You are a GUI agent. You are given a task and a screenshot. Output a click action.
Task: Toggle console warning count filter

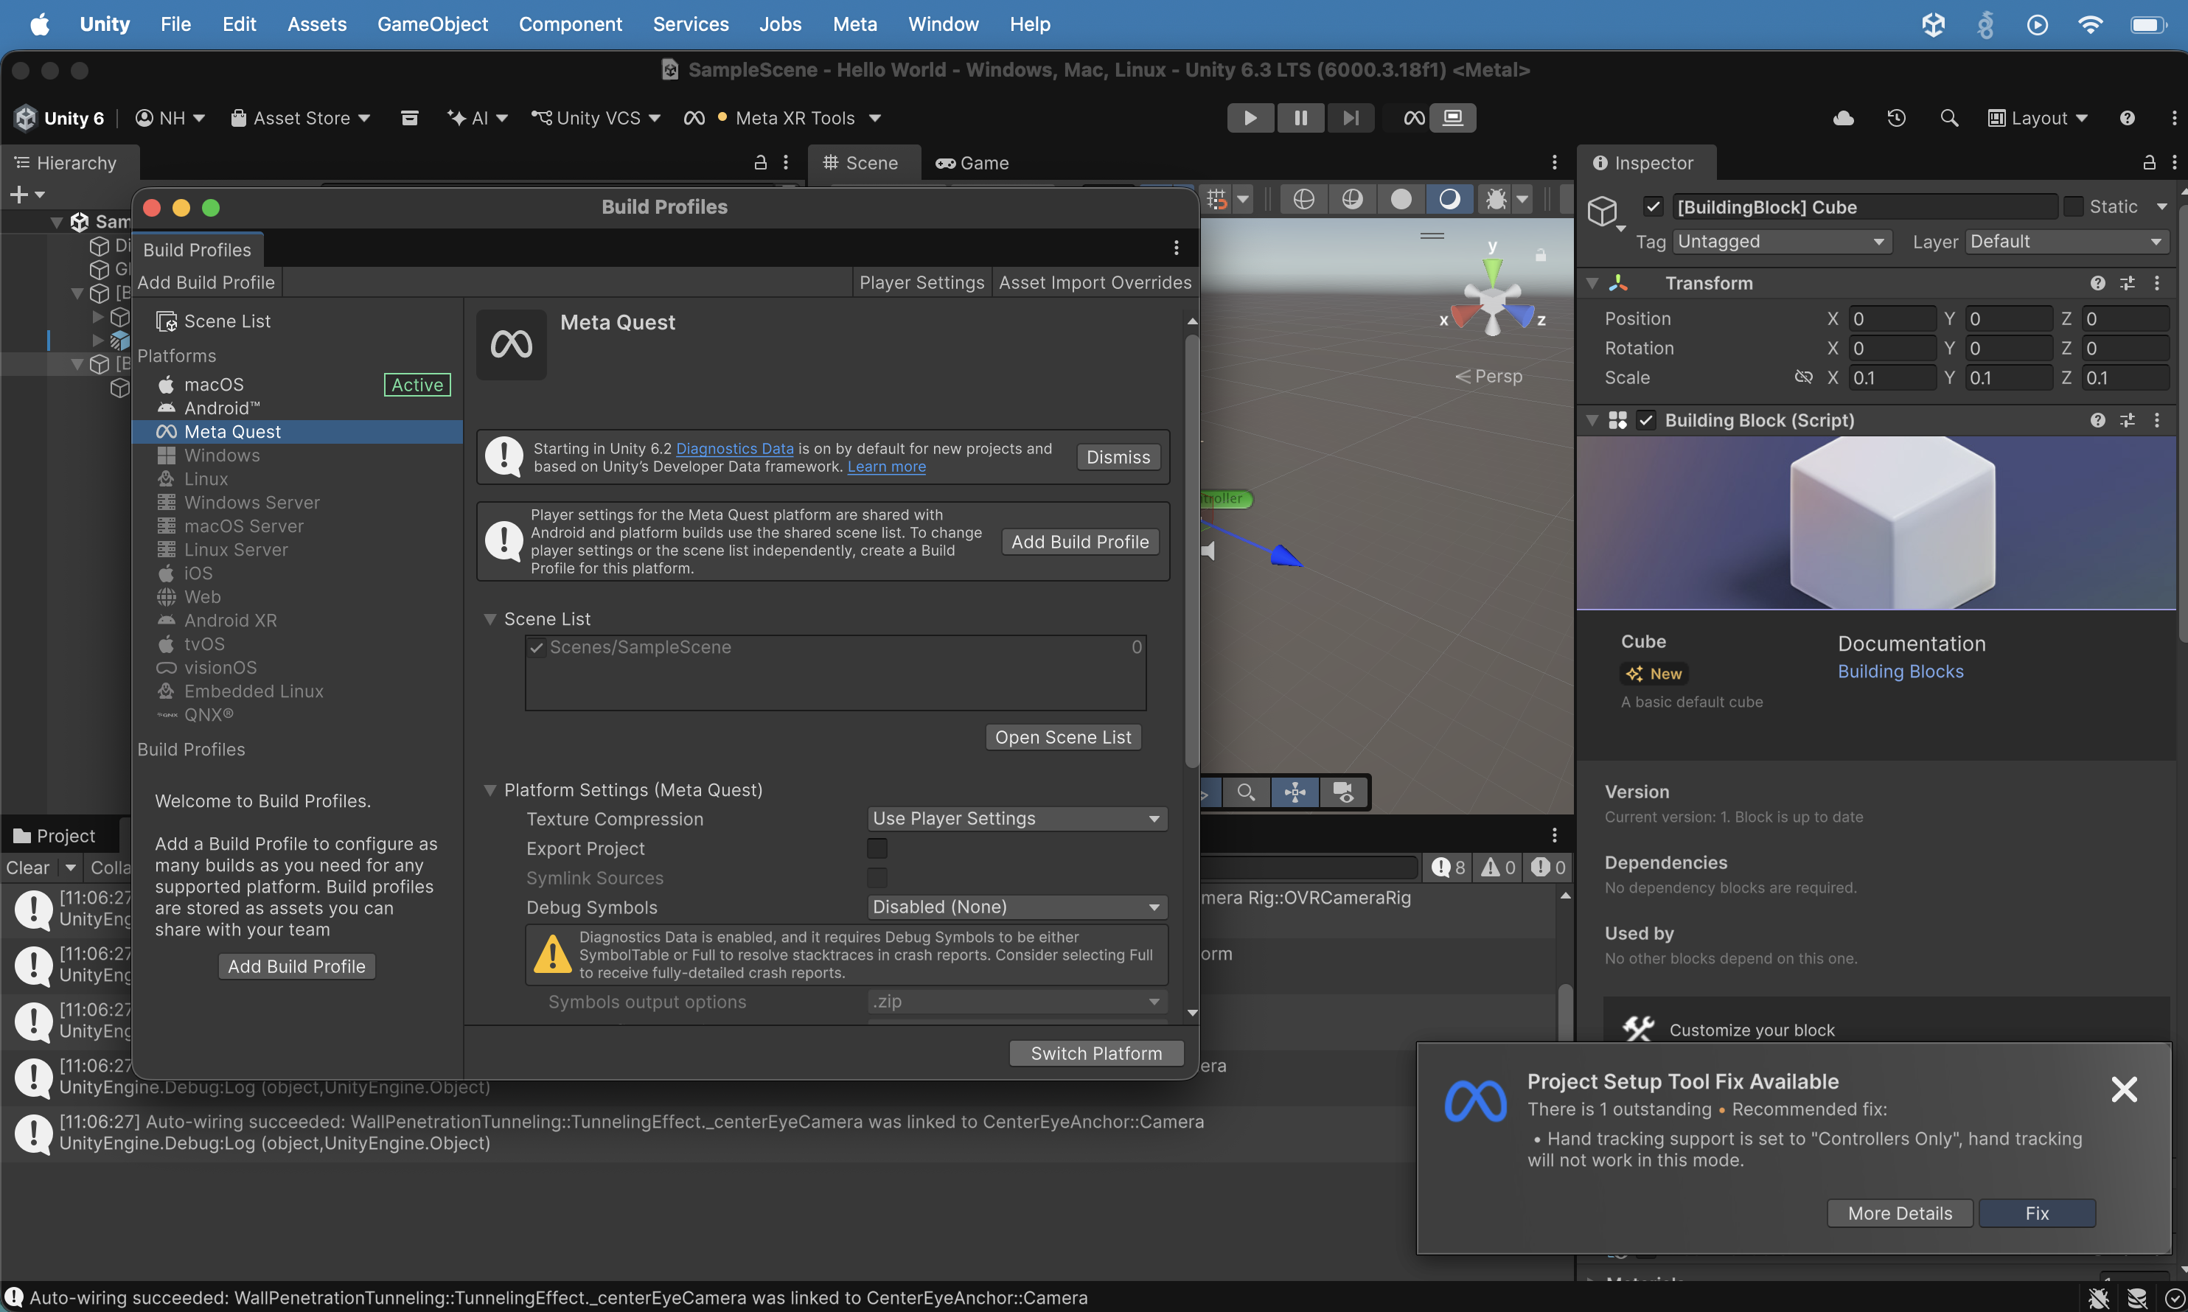[1499, 868]
